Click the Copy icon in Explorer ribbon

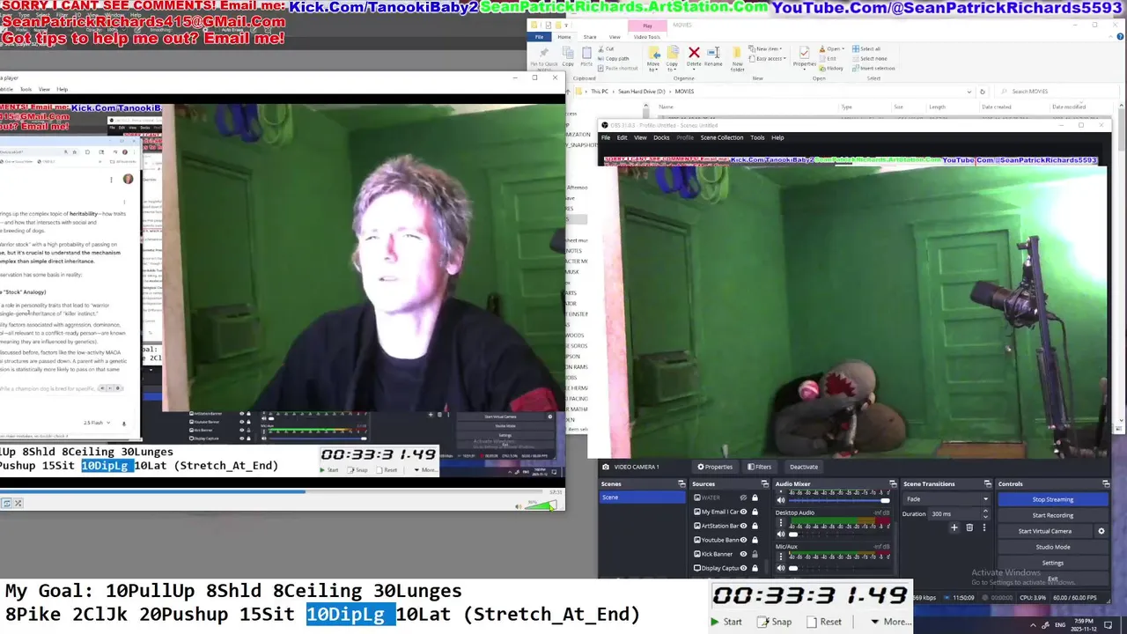point(568,53)
